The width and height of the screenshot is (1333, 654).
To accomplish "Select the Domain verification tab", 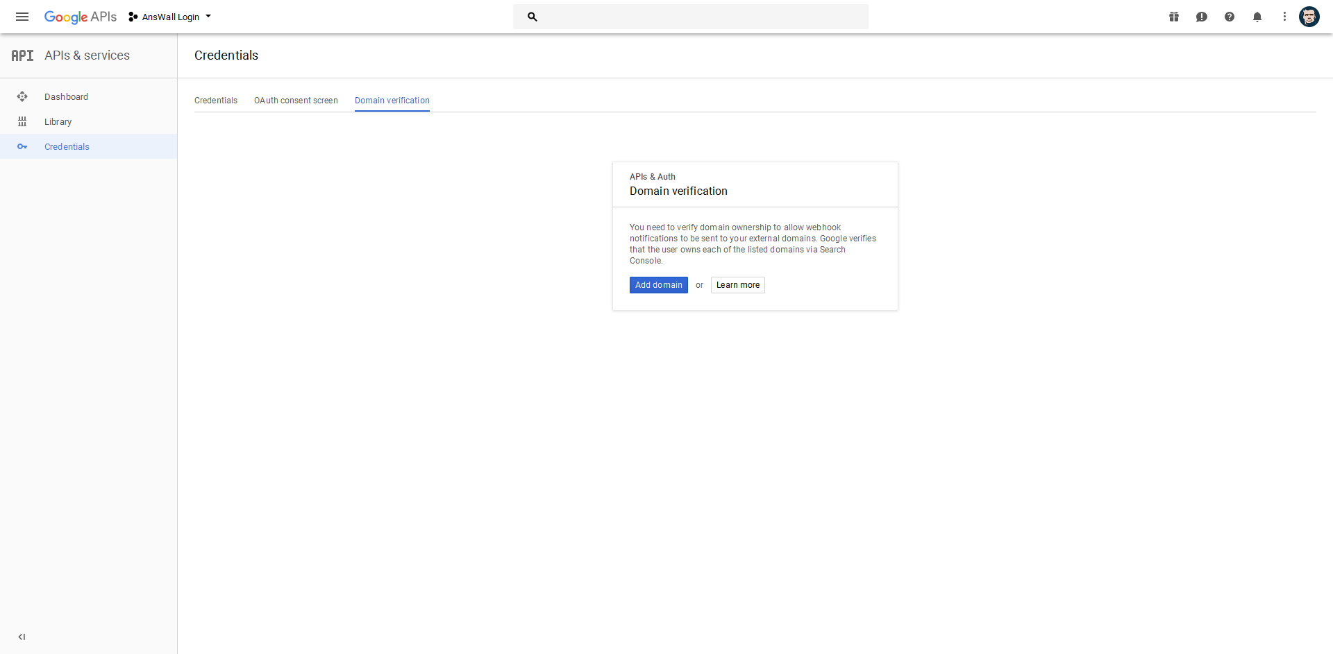I will point(392,101).
